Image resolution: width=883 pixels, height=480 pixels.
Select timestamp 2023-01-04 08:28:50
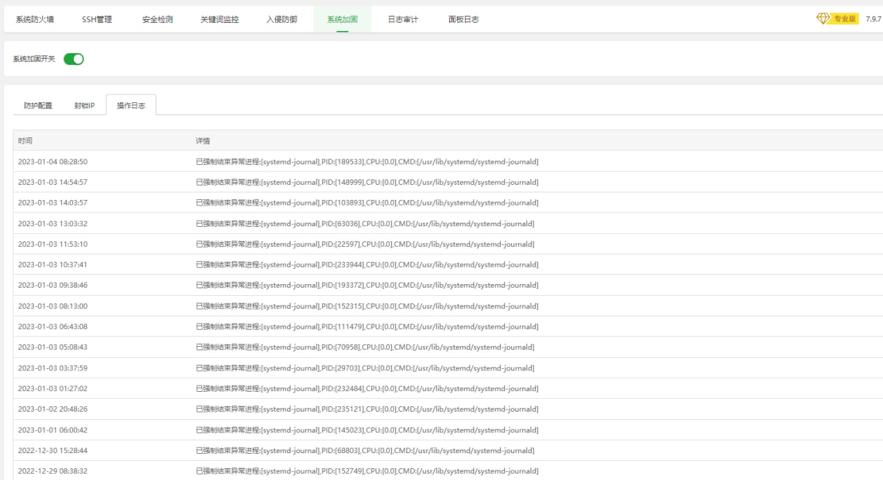point(52,162)
